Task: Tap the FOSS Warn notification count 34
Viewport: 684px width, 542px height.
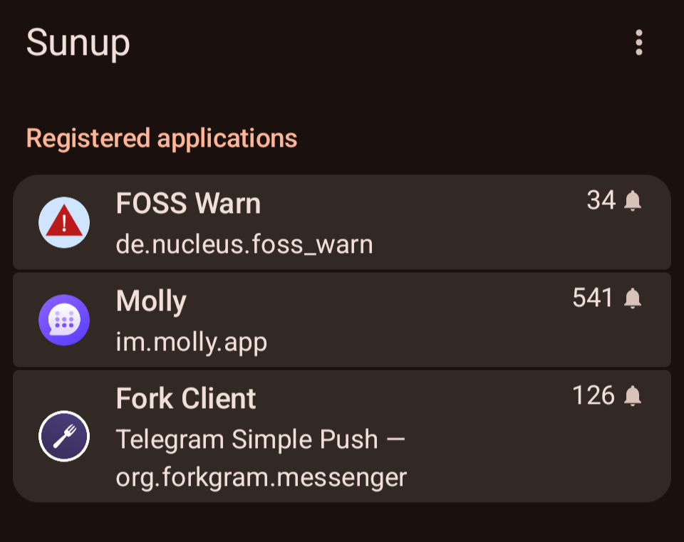Action: (601, 201)
